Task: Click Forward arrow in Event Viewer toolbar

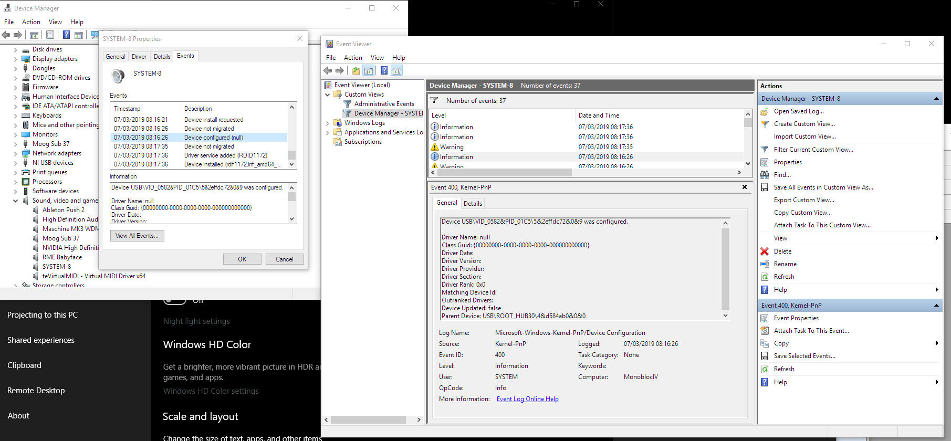Action: [x=340, y=71]
